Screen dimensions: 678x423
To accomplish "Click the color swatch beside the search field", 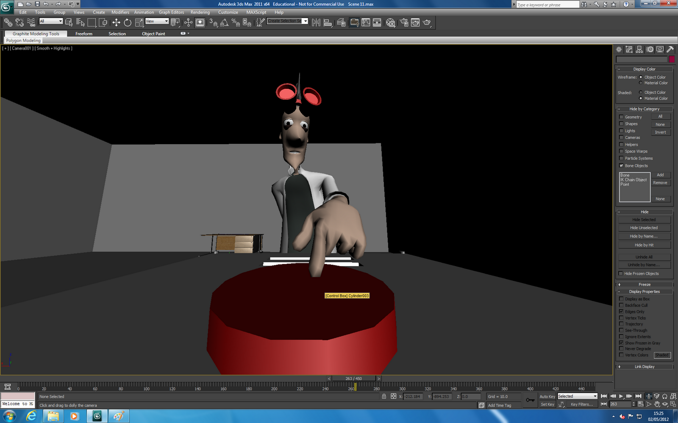I will click(x=672, y=59).
